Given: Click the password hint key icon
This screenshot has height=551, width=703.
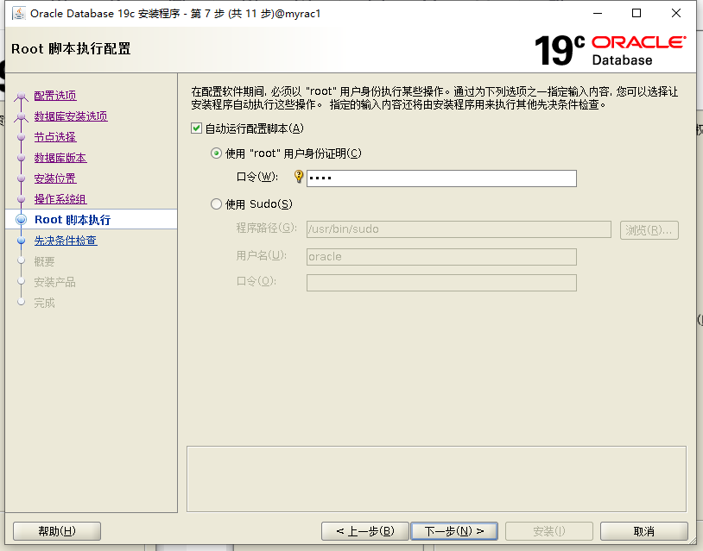Looking at the screenshot, I should pyautogui.click(x=299, y=177).
